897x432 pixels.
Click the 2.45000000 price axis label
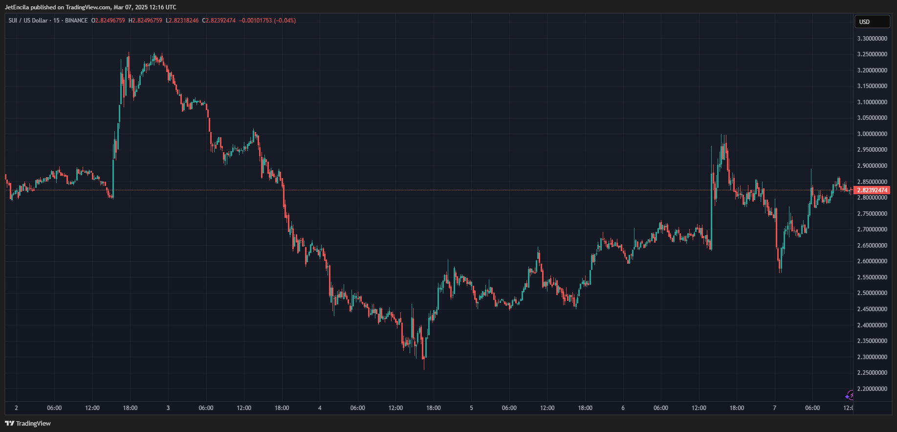click(872, 309)
